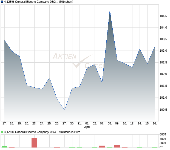Click the y-axis label '104,5'
Screen dimensions: 170x150
click(x=163, y=16)
